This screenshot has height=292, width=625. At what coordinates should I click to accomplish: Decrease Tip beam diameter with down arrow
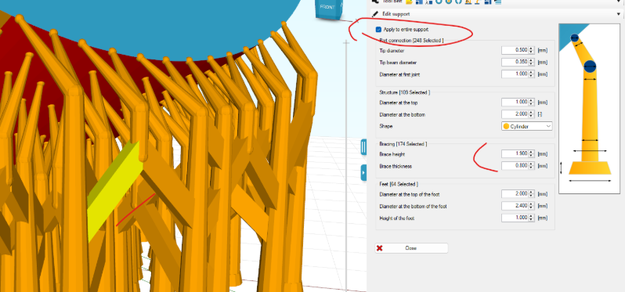pos(531,64)
